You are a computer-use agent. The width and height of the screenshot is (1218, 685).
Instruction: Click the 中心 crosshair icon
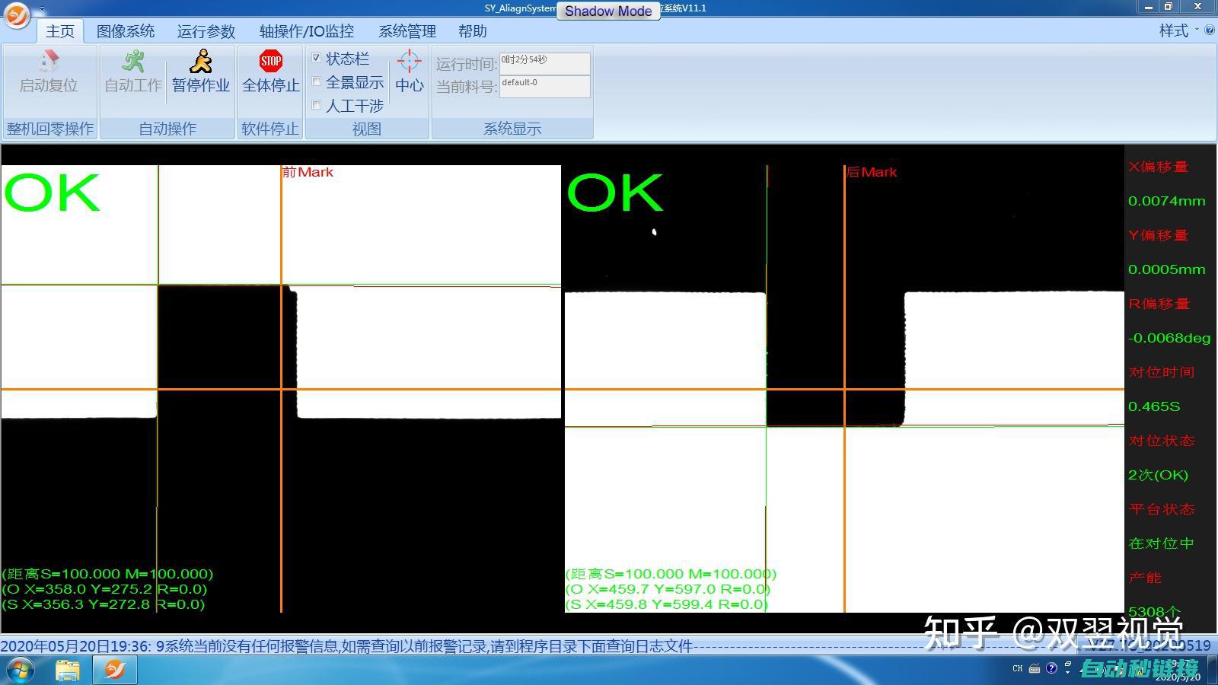410,61
